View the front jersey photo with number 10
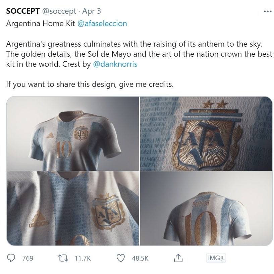Viewport: 274px width, 274px height. [72, 133]
